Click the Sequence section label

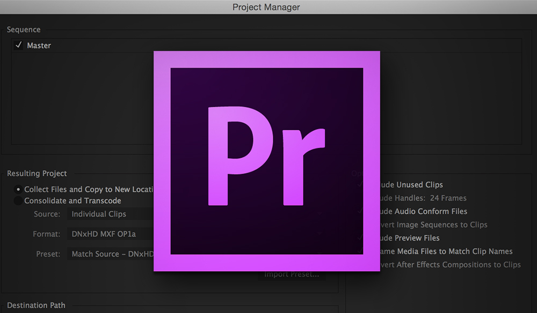[x=23, y=29]
